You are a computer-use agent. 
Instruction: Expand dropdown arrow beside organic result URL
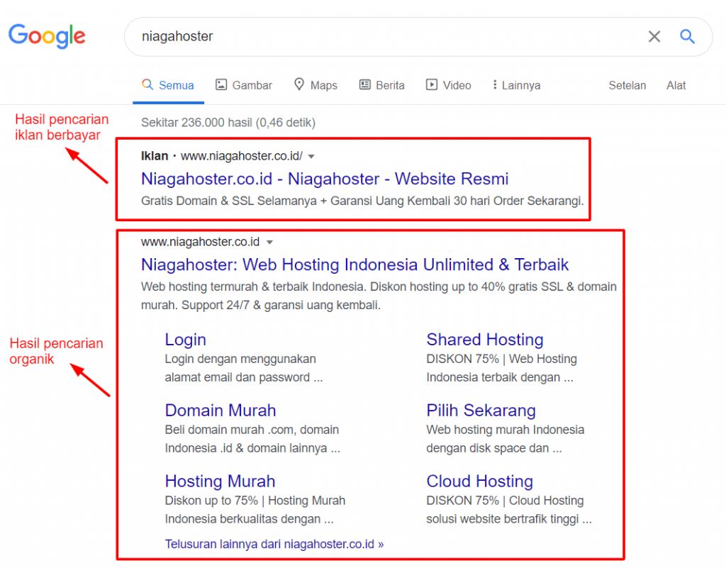click(269, 243)
